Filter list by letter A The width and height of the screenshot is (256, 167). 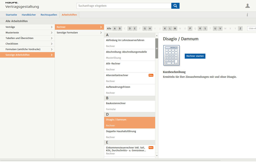coord(115,28)
